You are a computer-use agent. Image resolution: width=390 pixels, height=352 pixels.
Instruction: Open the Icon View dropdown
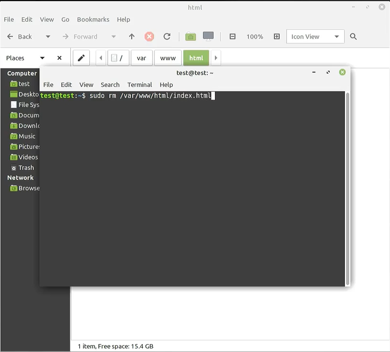click(x=315, y=37)
